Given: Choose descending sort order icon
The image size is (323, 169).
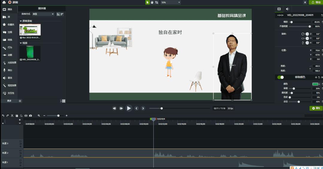Looking at the screenshot, I should 62,14.
